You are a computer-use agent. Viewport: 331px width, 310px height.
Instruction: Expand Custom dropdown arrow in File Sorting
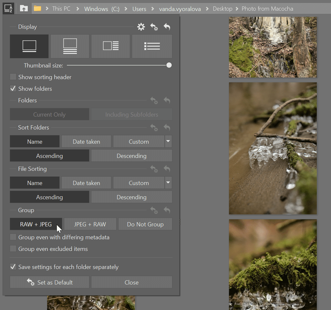point(168,183)
